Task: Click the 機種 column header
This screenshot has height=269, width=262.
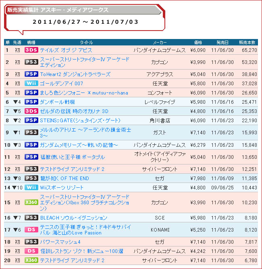Action: tap(31, 42)
